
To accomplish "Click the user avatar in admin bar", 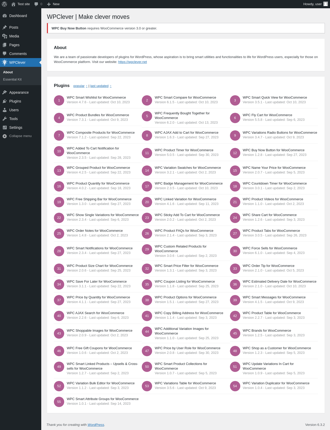I will pyautogui.click(x=326, y=4).
